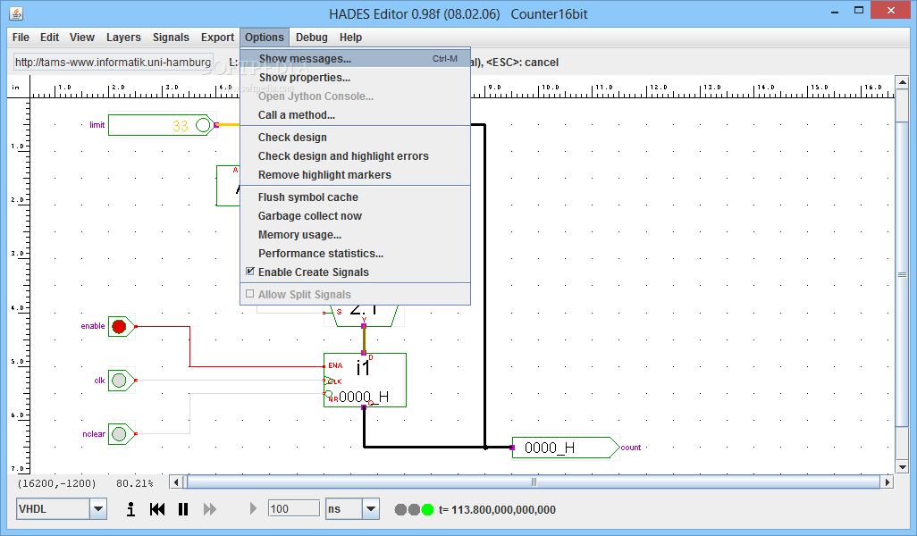Toggle the Enable Create Signals checkbox
This screenshot has width=917, height=536.
pos(250,272)
